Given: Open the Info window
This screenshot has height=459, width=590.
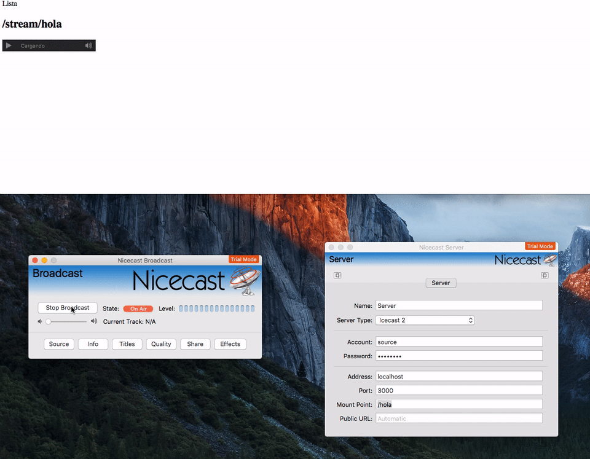Looking at the screenshot, I should [x=93, y=344].
